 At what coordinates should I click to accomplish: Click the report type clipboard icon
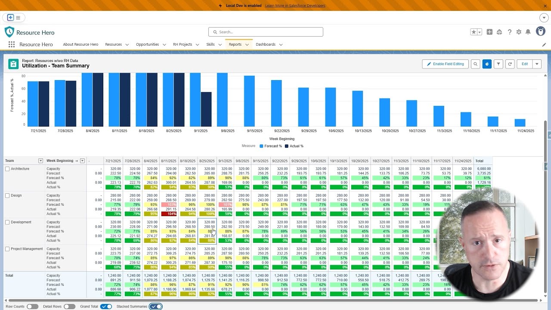pos(13,64)
